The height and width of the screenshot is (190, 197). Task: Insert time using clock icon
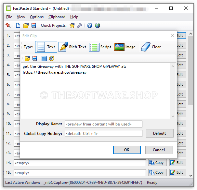tap(52, 58)
